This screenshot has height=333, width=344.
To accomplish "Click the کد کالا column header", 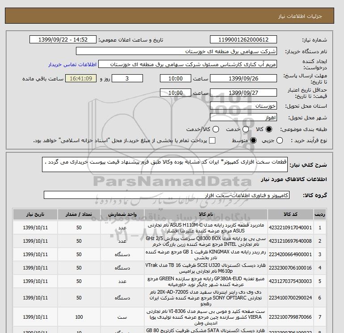I will [294, 214].
